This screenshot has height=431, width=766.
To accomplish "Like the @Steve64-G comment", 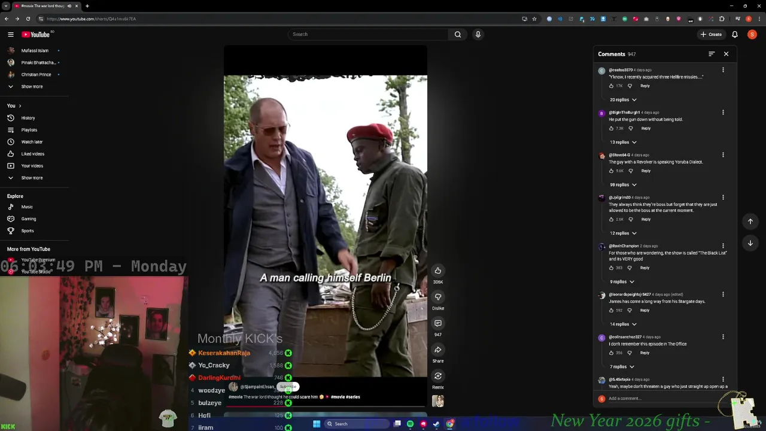I will coord(612,171).
